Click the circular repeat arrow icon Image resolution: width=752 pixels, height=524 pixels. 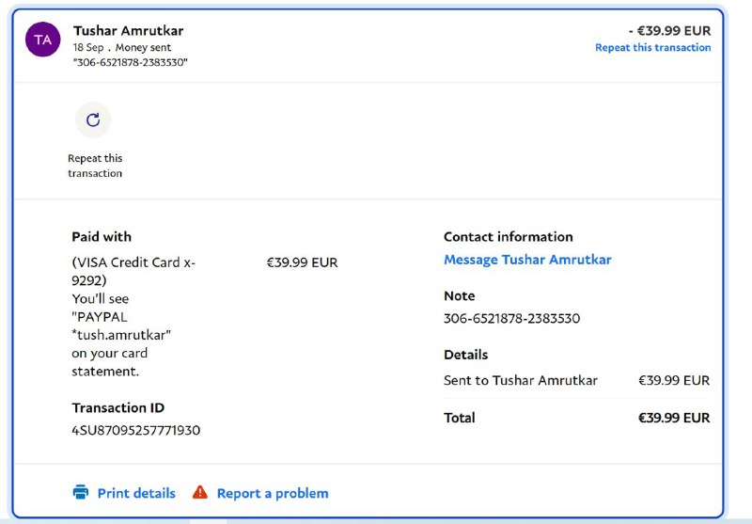coord(93,120)
